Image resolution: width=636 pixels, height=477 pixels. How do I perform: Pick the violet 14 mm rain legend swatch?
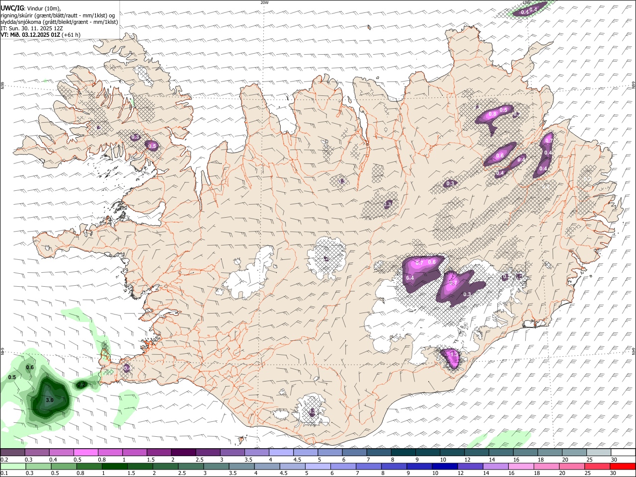click(x=495, y=466)
